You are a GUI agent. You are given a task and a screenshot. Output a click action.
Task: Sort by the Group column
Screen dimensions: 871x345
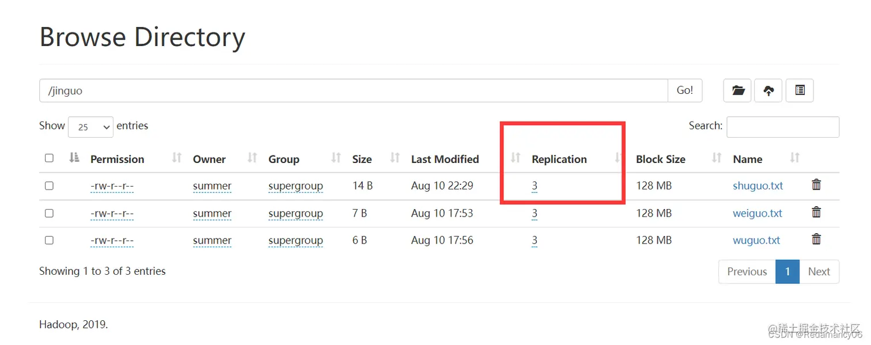pos(336,158)
